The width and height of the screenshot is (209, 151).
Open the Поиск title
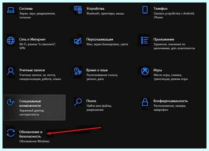click(91, 101)
